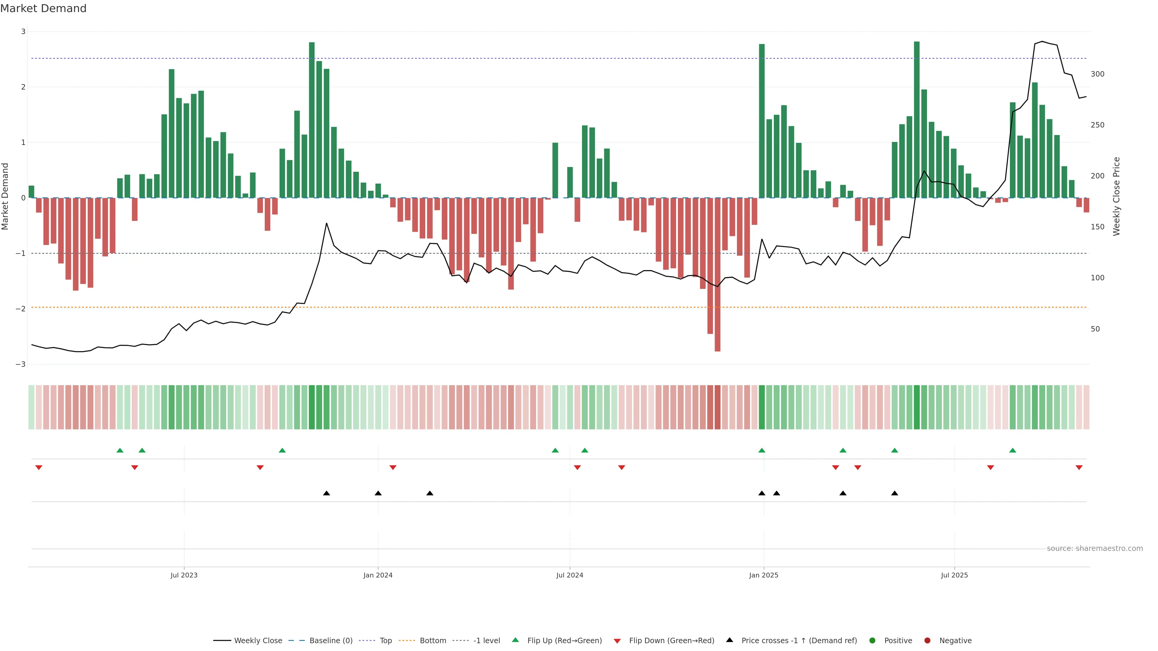
Task: Click the last green flip-up marker
Action: pyautogui.click(x=1012, y=451)
